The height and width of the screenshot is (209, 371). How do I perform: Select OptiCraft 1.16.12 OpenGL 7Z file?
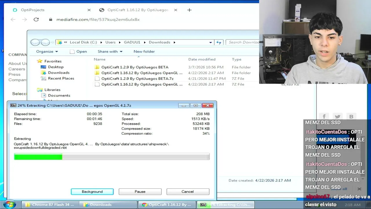(x=142, y=84)
